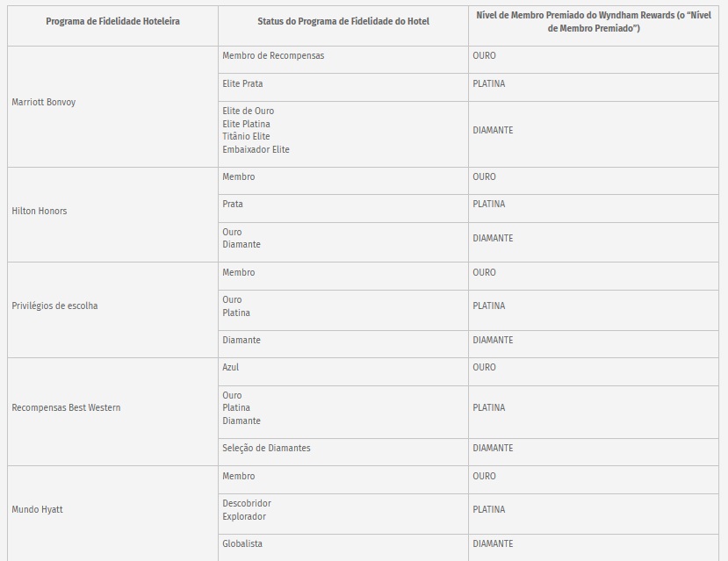The height and width of the screenshot is (561, 728).
Task: Select the Embaixador Elite status text
Action: 256,150
